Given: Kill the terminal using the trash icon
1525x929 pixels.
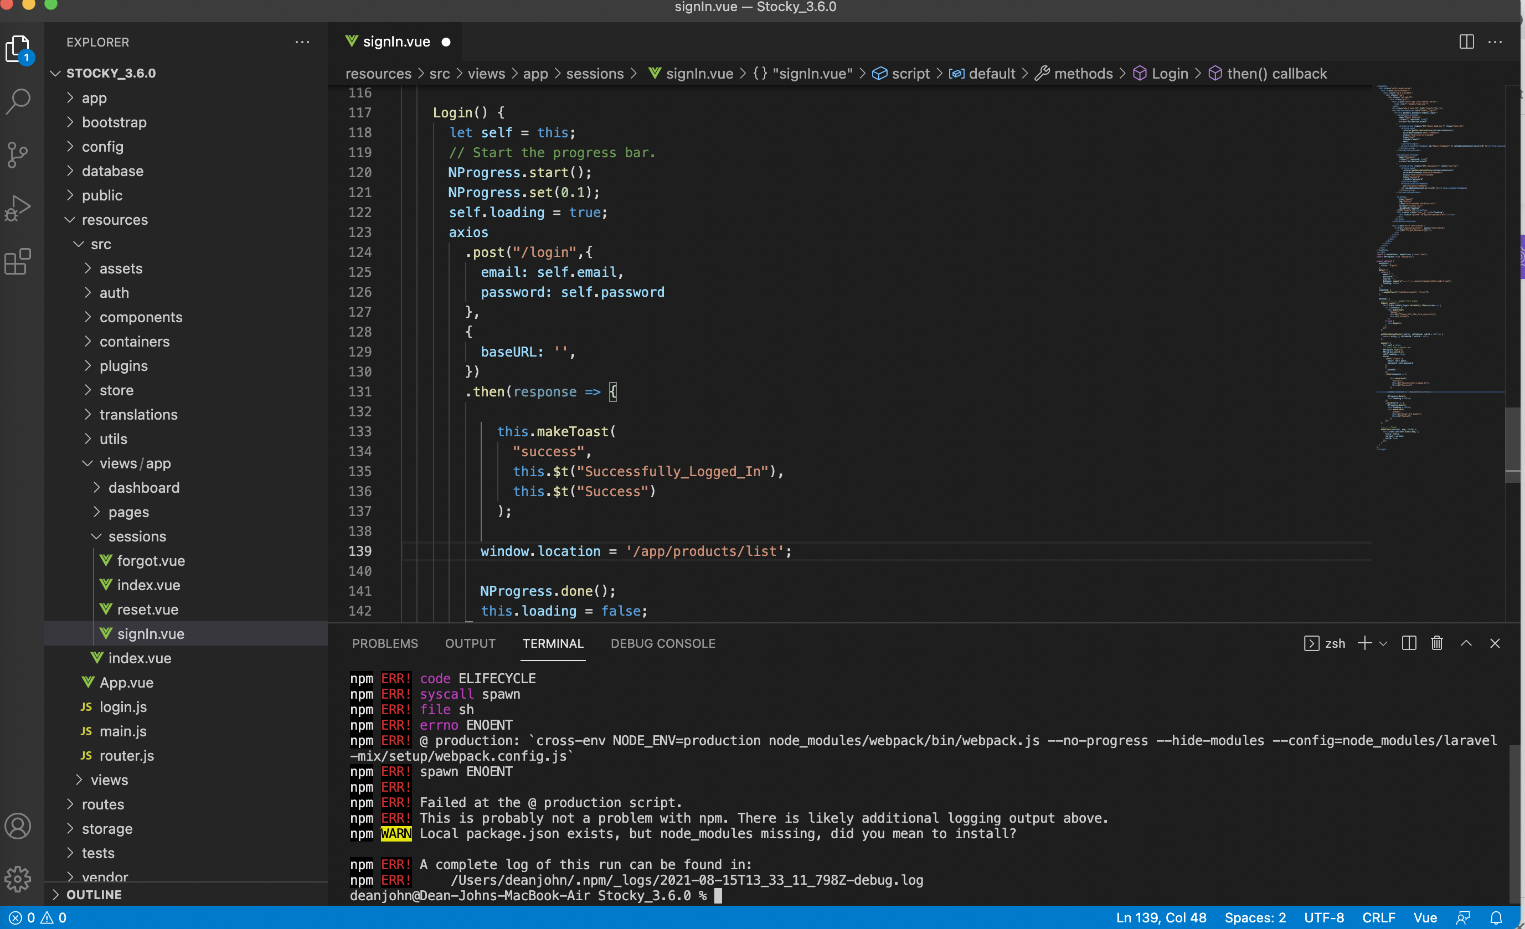Looking at the screenshot, I should [x=1436, y=643].
